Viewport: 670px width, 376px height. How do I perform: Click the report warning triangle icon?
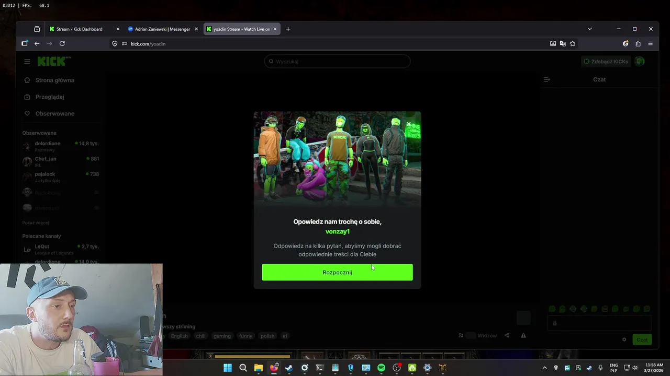[x=523, y=336]
